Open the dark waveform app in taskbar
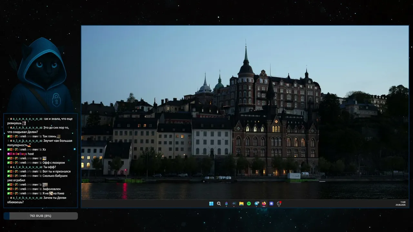The height and width of the screenshot is (232, 413). point(234,204)
